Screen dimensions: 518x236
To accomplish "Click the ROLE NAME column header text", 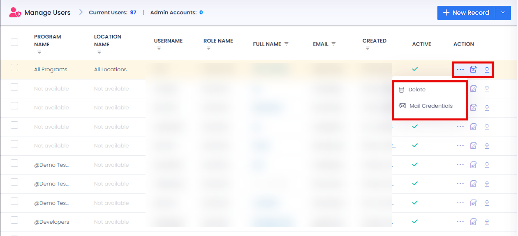I will coord(218,41).
